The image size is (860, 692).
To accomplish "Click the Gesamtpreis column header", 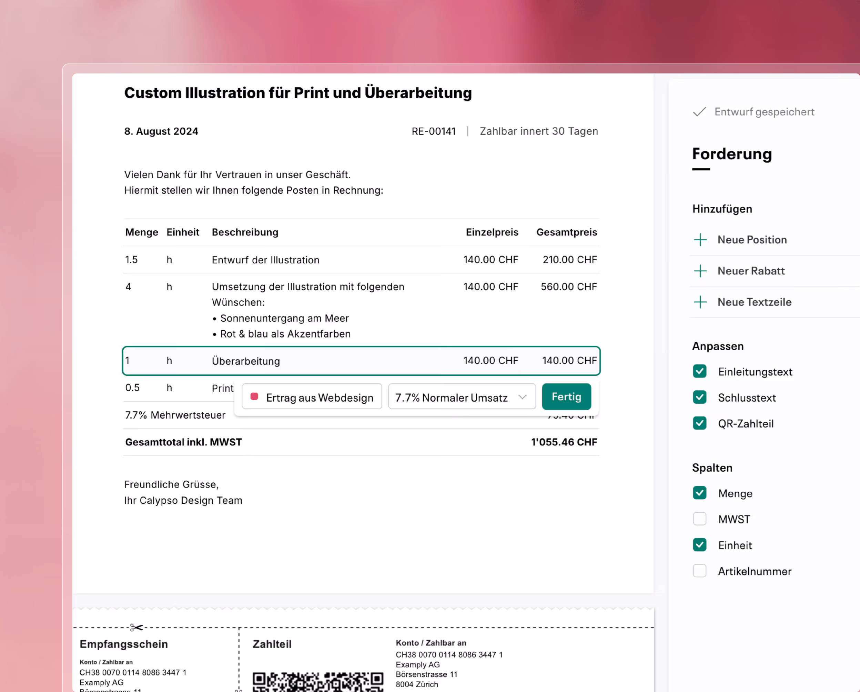I will pyautogui.click(x=566, y=232).
